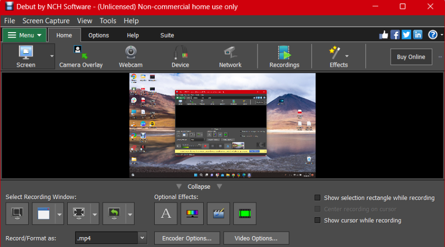Image resolution: width=445 pixels, height=247 pixels.
Task: Share on LinkedIn icon
Action: [x=418, y=35]
